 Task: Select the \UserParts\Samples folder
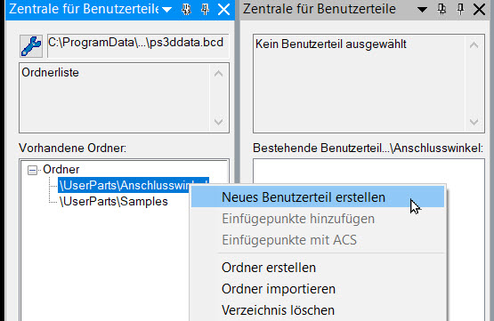click(x=113, y=202)
